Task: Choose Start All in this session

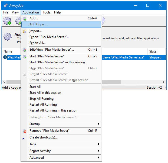Action: pos(61,93)
